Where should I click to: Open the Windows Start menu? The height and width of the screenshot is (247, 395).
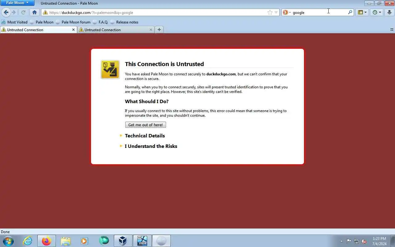8,241
